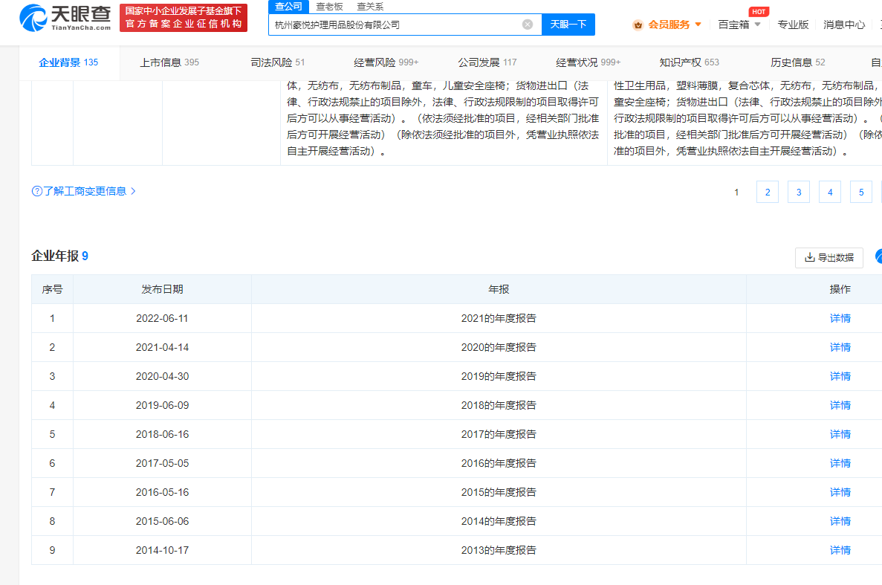Viewport: 882px width, 585px height.
Task: Open the 司法风险 tab
Action: point(277,62)
